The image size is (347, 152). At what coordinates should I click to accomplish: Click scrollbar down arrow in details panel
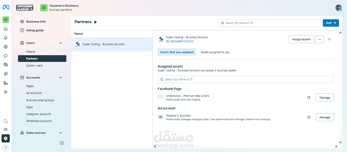click(340, 142)
